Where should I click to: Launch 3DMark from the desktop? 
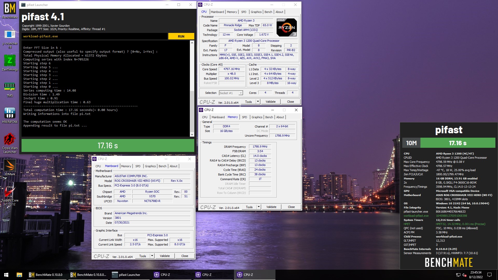pyautogui.click(x=10, y=167)
